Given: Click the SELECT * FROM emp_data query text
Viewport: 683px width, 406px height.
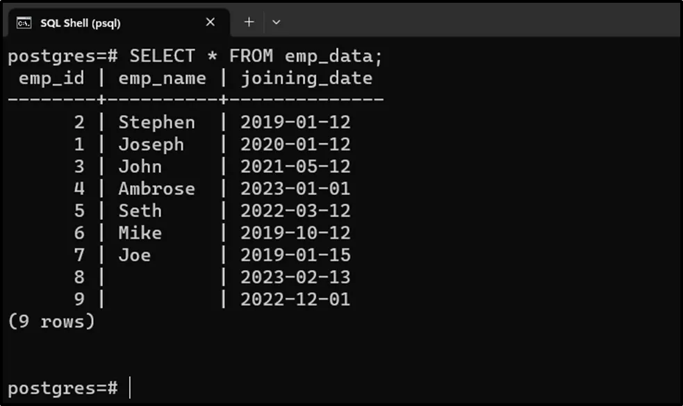Looking at the screenshot, I should tap(256, 56).
